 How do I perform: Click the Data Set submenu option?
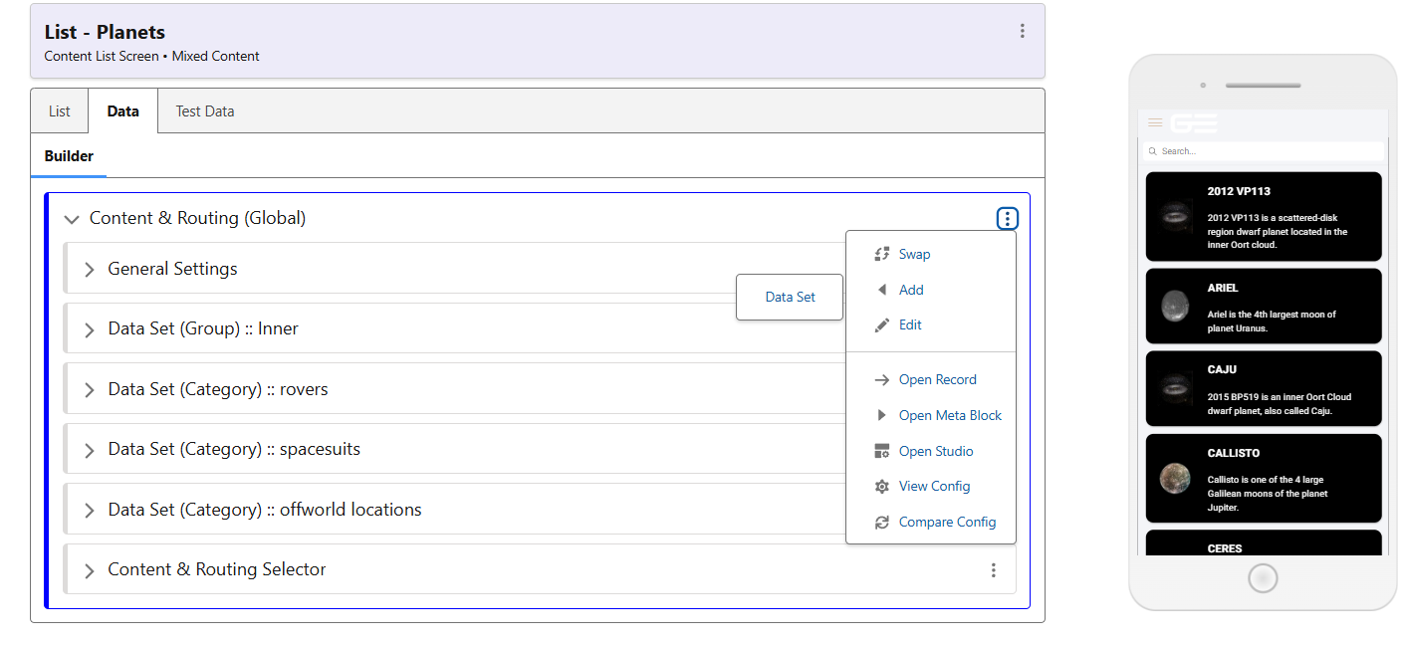pyautogui.click(x=790, y=297)
